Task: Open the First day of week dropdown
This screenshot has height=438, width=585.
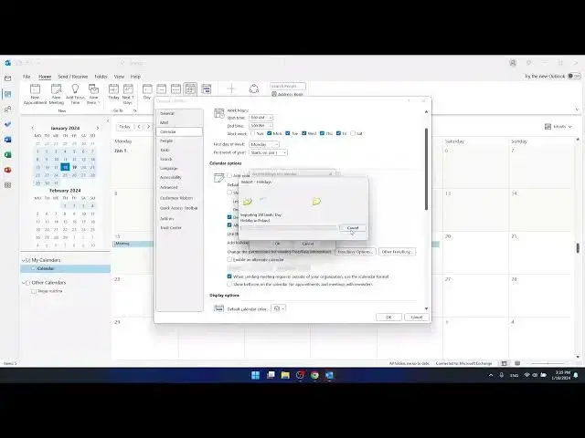Action: pos(264,144)
